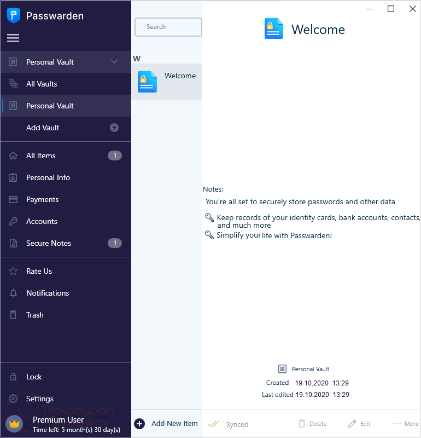Screen dimensions: 421x438
Task: Select the highlighted Personal Vault entry
Action: (66, 106)
